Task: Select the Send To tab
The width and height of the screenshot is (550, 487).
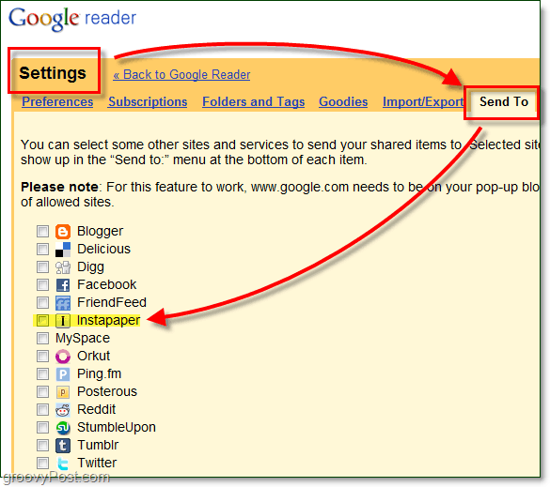Action: coord(503,102)
